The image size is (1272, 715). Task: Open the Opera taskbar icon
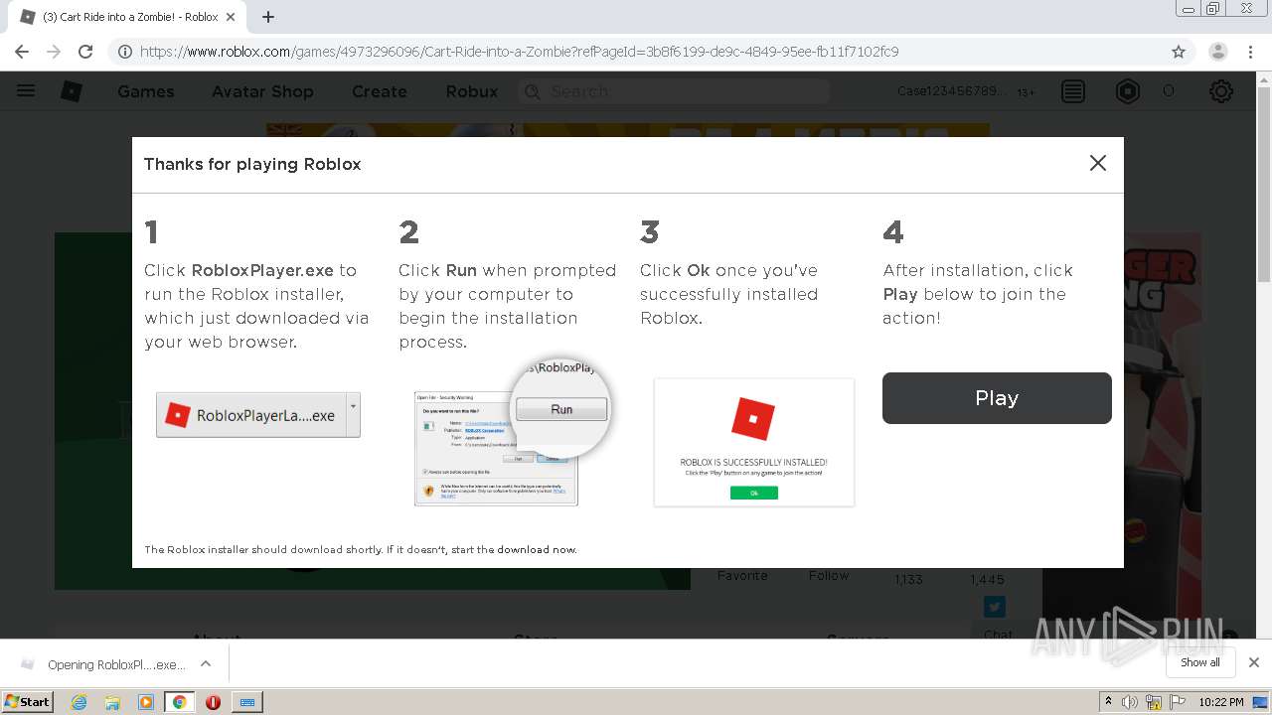click(213, 702)
